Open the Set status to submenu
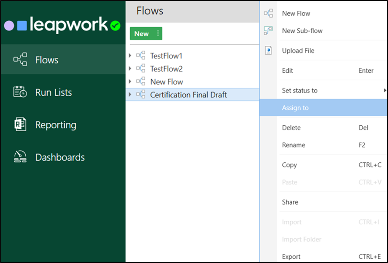388x263 pixels. (x=300, y=90)
